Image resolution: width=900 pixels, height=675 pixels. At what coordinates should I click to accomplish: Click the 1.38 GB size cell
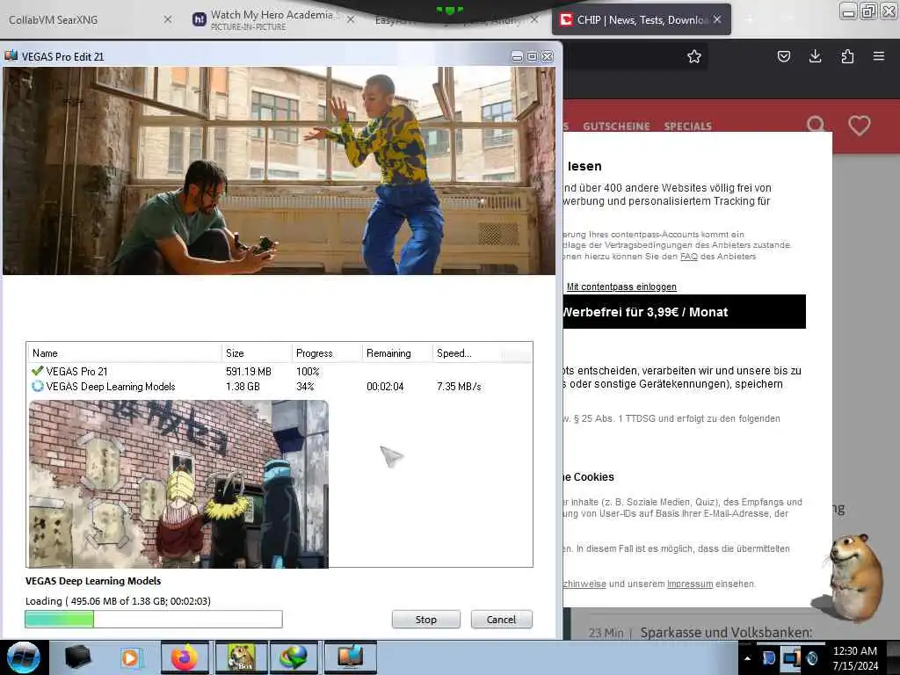(243, 387)
